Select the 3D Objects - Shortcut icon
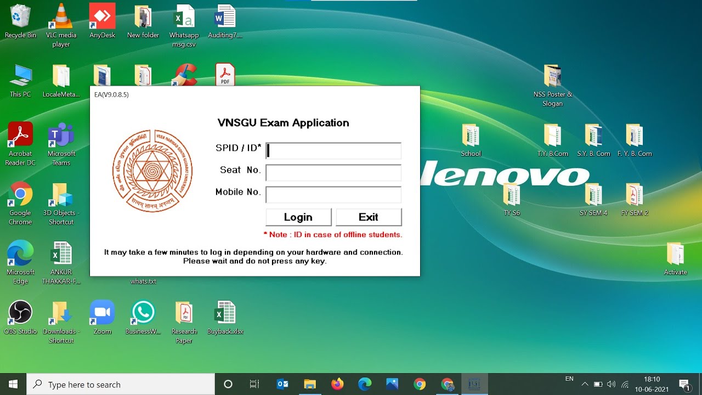The width and height of the screenshot is (702, 395). click(x=61, y=204)
